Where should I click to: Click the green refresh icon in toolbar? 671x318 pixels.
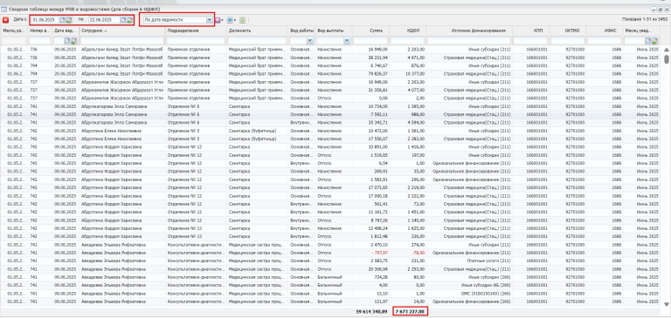pyautogui.click(x=243, y=20)
